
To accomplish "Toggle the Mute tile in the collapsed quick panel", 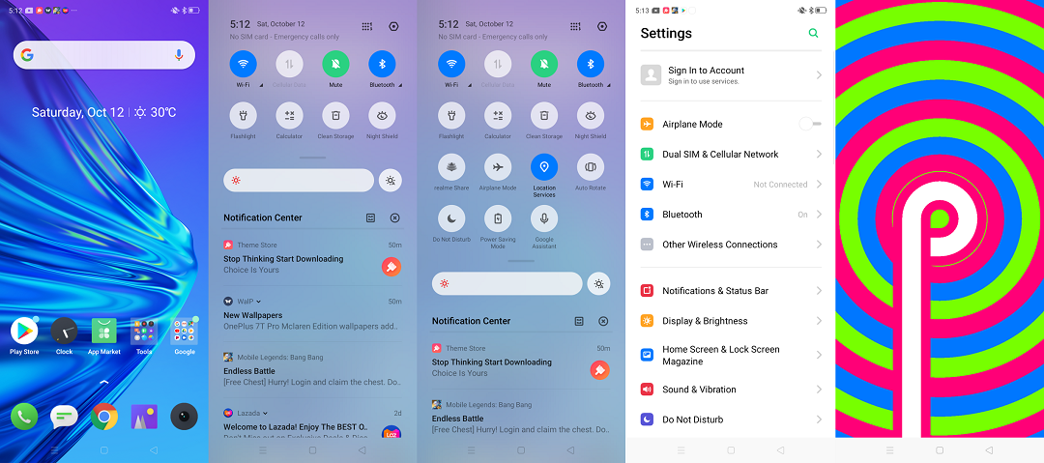I will click(x=335, y=65).
